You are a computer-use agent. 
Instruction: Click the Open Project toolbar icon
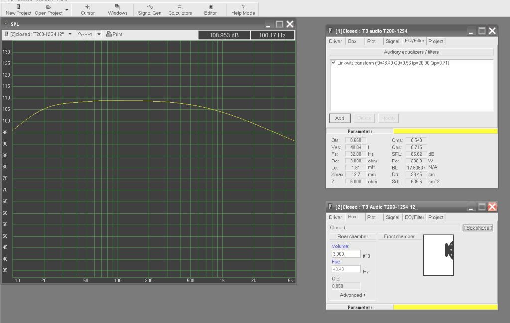pyautogui.click(x=48, y=10)
